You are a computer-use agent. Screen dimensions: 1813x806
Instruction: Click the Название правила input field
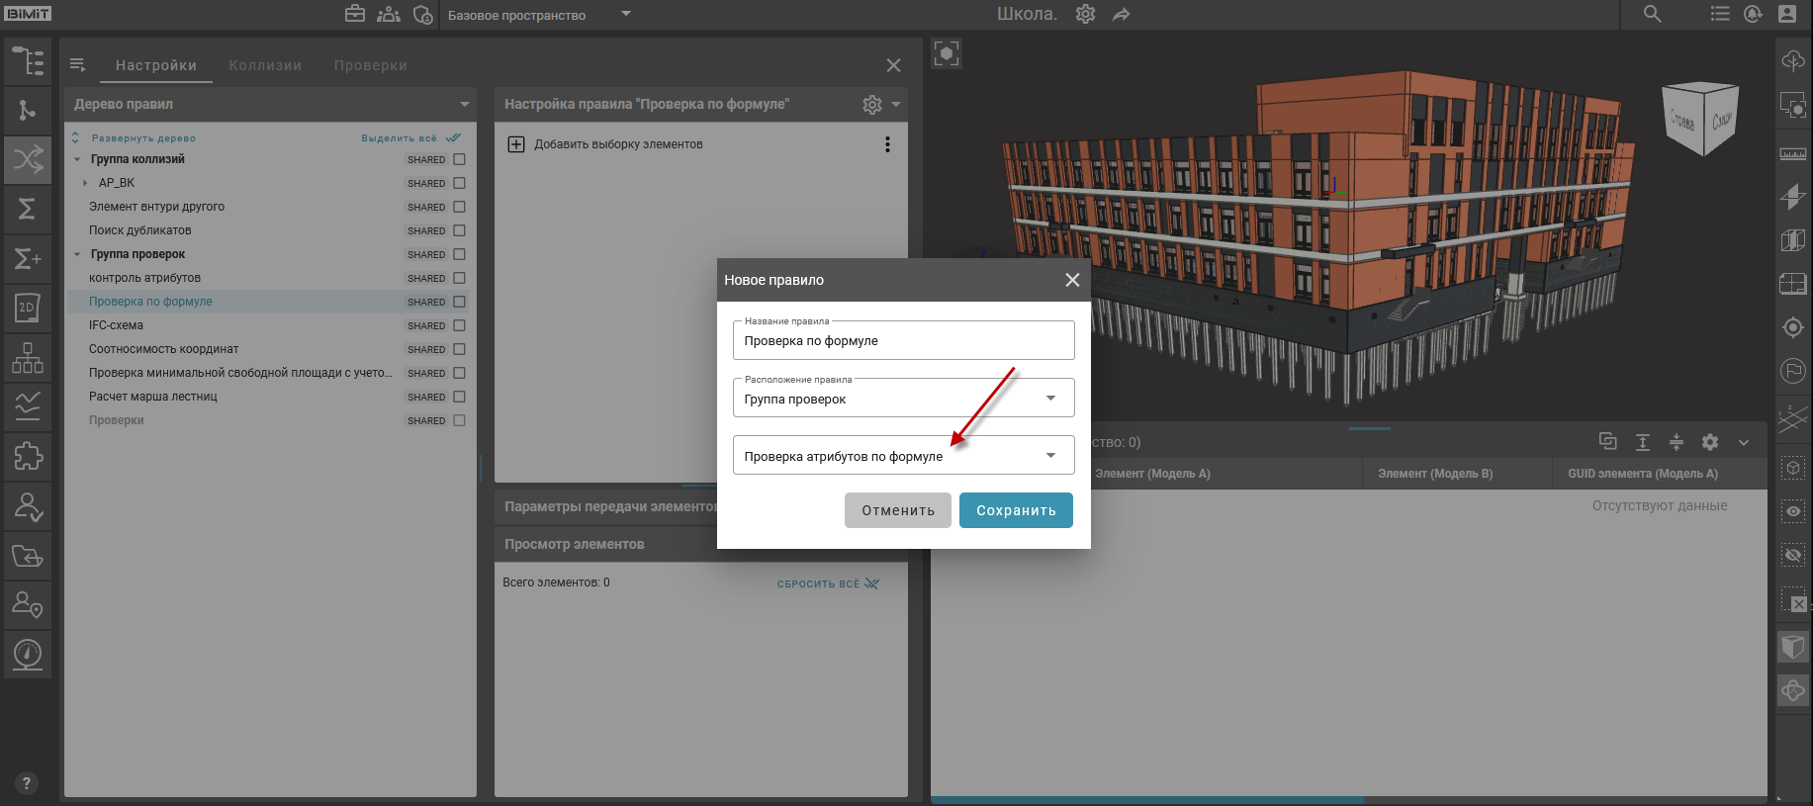[903, 341]
